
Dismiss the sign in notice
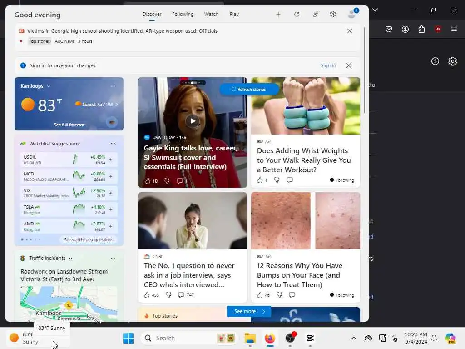click(x=349, y=65)
